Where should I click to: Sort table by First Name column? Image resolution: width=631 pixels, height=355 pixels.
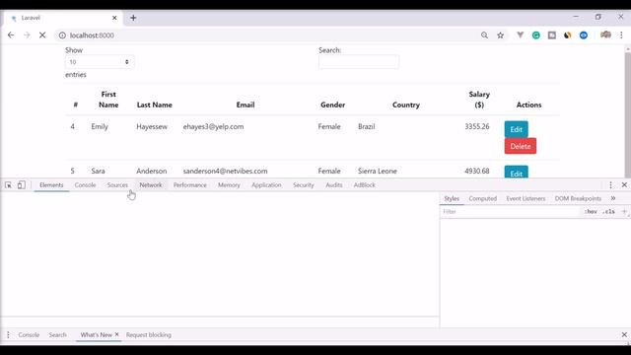108,100
